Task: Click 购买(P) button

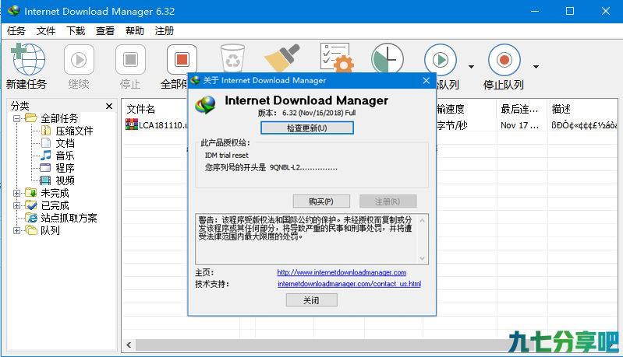Action: (x=321, y=201)
